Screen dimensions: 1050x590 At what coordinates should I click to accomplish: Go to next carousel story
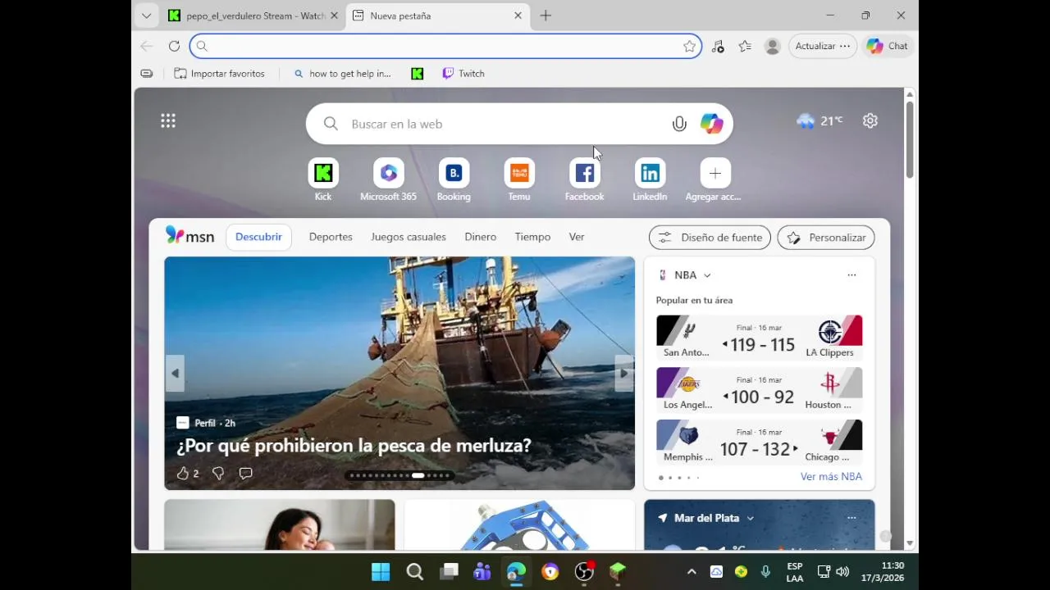point(624,374)
